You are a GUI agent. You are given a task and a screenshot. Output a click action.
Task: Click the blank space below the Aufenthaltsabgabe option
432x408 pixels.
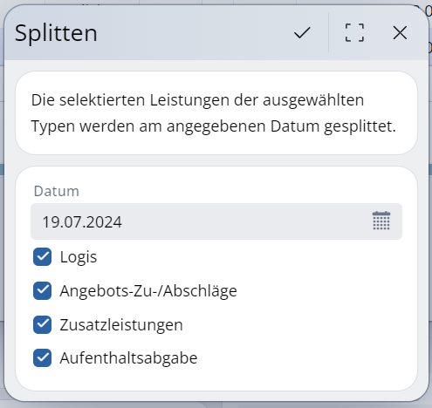tap(216, 379)
